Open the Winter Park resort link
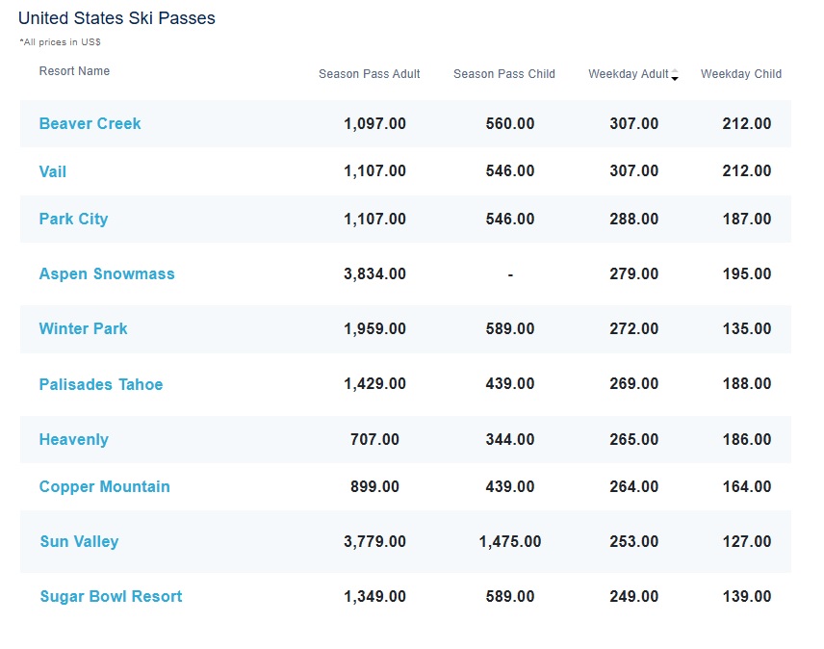 coord(83,328)
